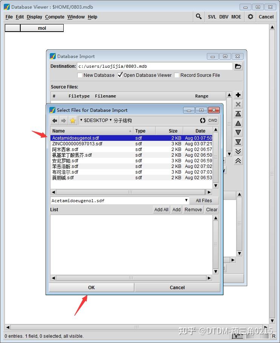Click the magnifying glass search icon
The height and width of the screenshot is (343, 280).
199,17
